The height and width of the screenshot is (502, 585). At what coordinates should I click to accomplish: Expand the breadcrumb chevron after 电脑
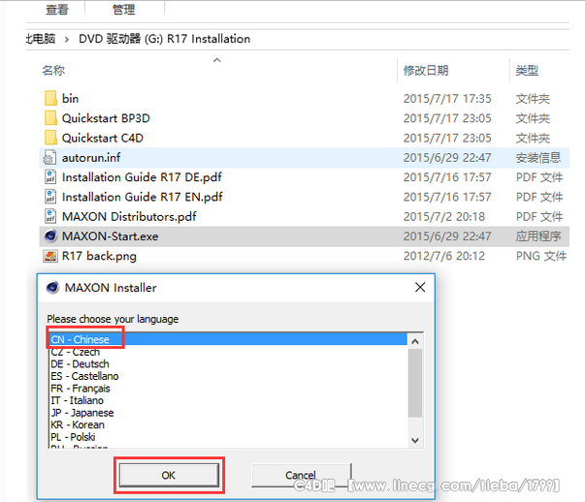pos(67,39)
